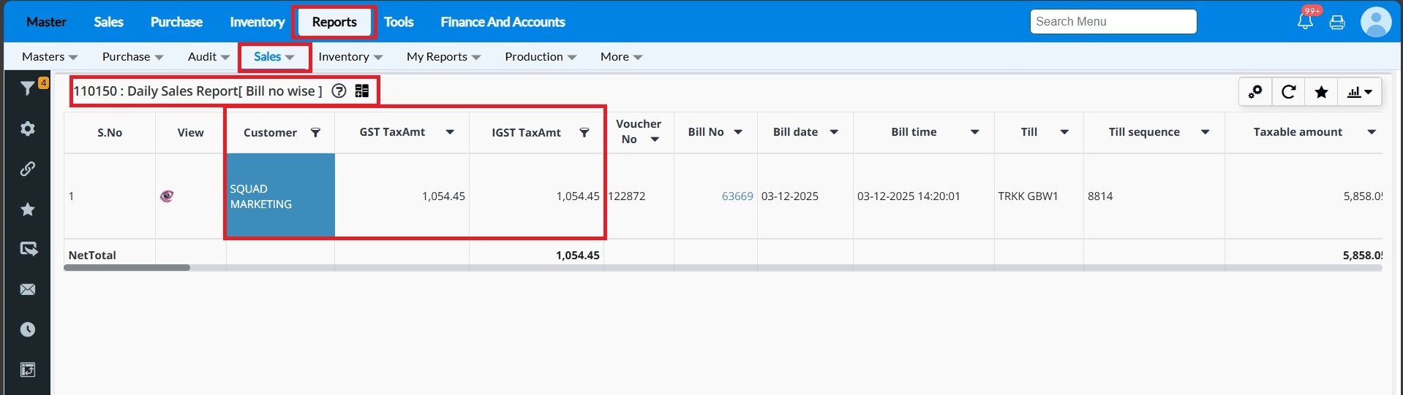The height and width of the screenshot is (395, 1403).
Task: Select the SQUAD MARKETING customer cell
Action: coord(280,196)
